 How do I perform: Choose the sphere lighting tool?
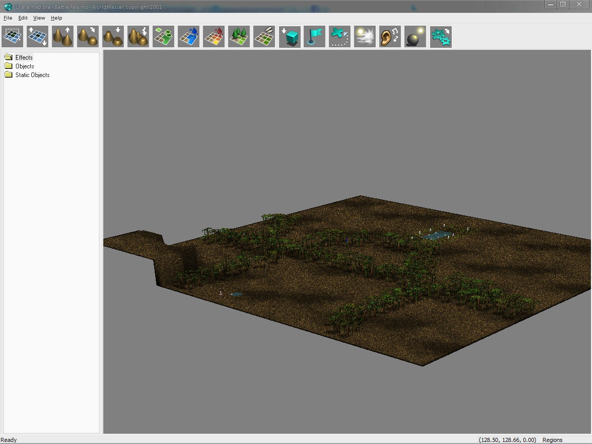click(415, 36)
